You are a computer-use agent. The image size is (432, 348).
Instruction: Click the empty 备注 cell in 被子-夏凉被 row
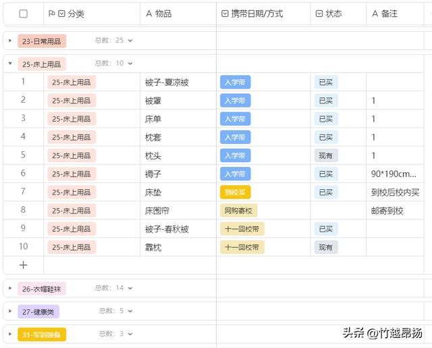tap(395, 82)
